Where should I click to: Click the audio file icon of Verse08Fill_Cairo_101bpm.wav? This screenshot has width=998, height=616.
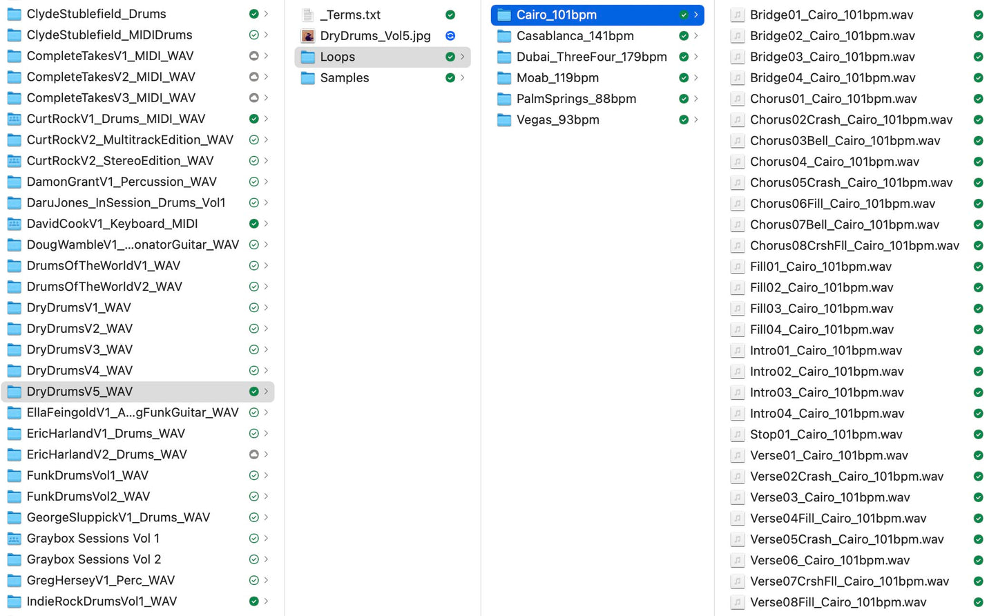point(738,602)
